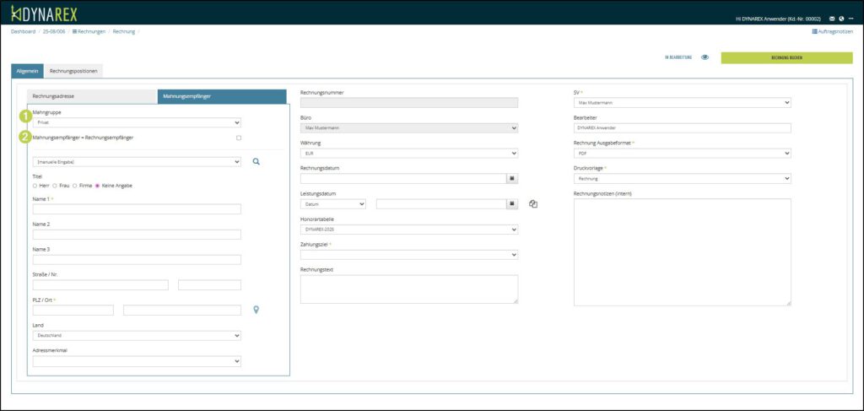The image size is (864, 411).
Task: Go to Dashboard via breadcrumb link
Action: (x=23, y=31)
